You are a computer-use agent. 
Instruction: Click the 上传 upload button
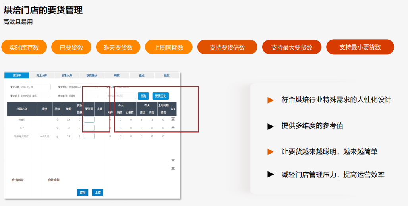pyautogui.click(x=97, y=193)
